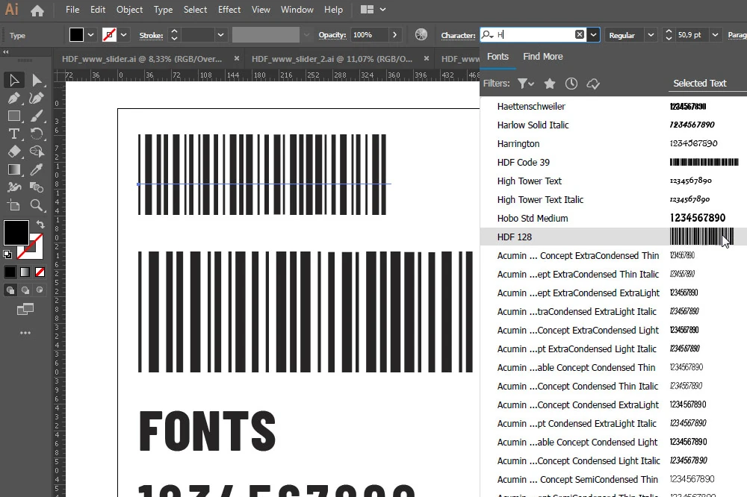This screenshot has height=497, width=747.
Task: Open the Recolor Artwork wheel icon
Action: [x=421, y=35]
